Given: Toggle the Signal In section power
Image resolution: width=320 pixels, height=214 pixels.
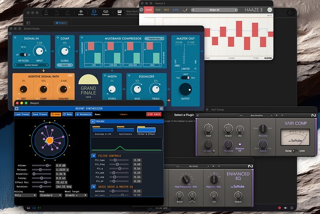Looking at the screenshot, I should pos(15,38).
